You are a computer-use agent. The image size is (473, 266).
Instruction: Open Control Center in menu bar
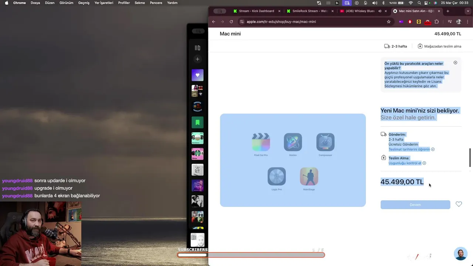[427, 3]
